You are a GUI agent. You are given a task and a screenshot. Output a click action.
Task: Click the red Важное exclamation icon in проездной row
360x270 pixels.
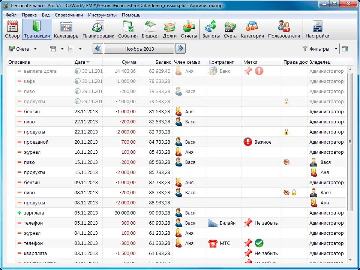[248, 142]
